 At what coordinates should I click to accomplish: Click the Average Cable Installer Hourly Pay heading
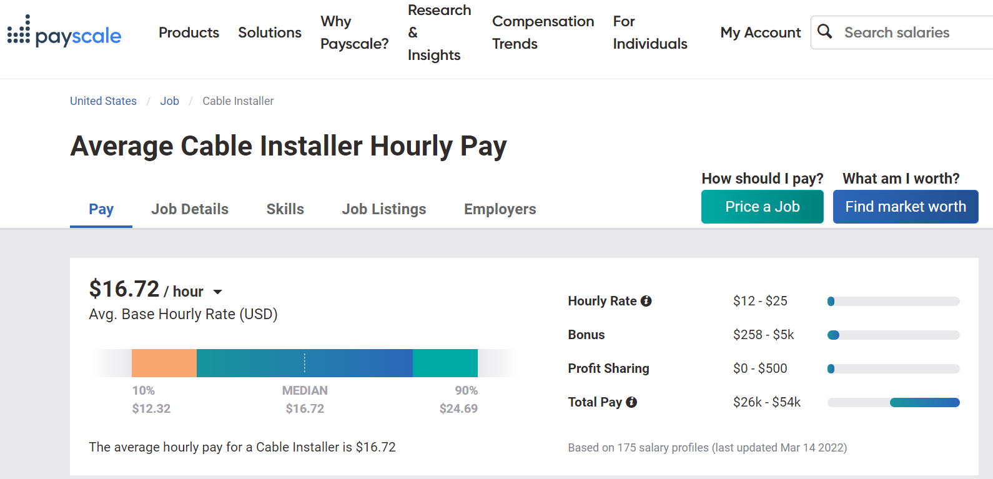coord(289,146)
